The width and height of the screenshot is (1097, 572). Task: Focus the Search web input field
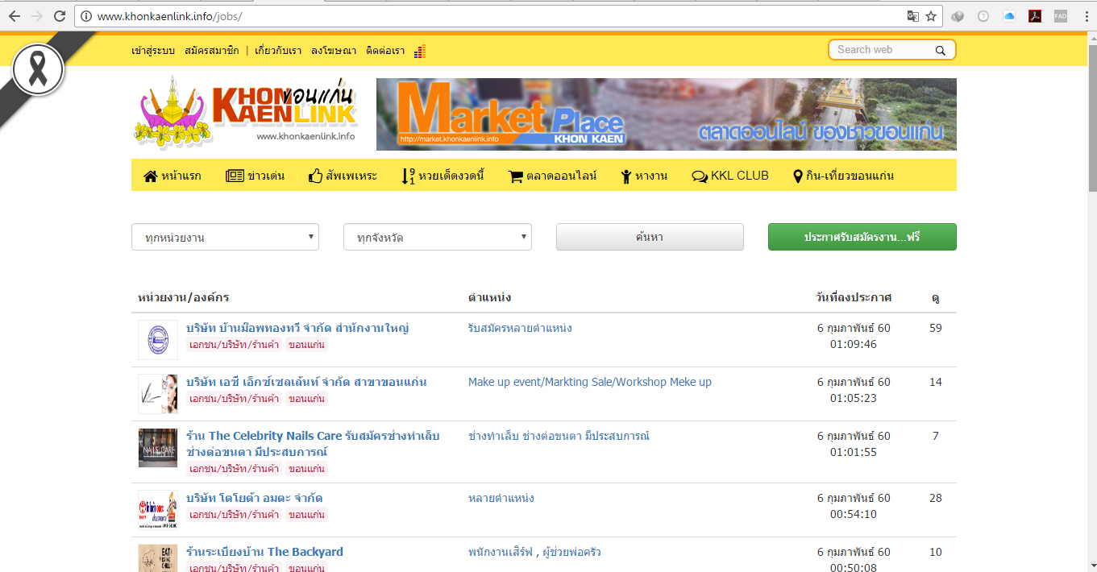[882, 50]
